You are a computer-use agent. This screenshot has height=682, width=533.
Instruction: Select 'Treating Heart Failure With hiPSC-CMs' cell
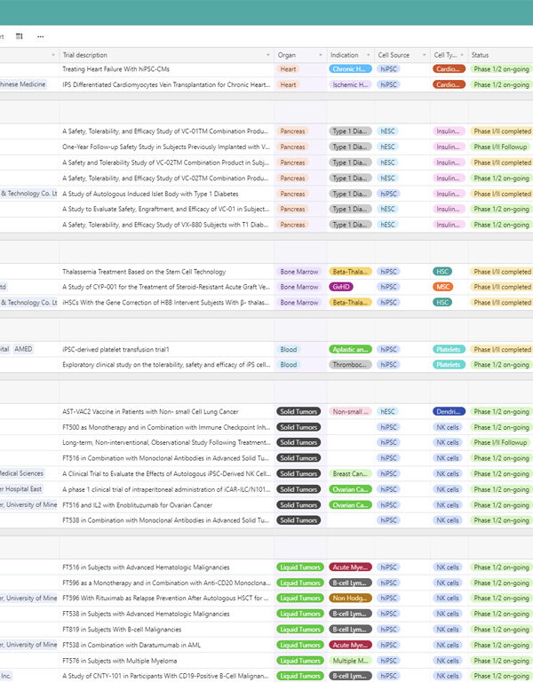click(167, 69)
